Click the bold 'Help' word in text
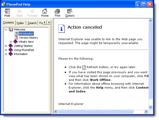The height and width of the screenshot is (120, 159). click(100, 88)
